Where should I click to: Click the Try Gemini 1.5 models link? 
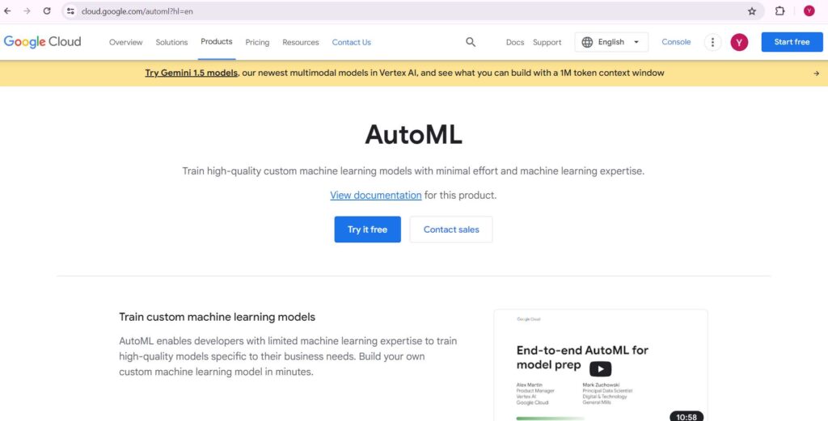(191, 74)
